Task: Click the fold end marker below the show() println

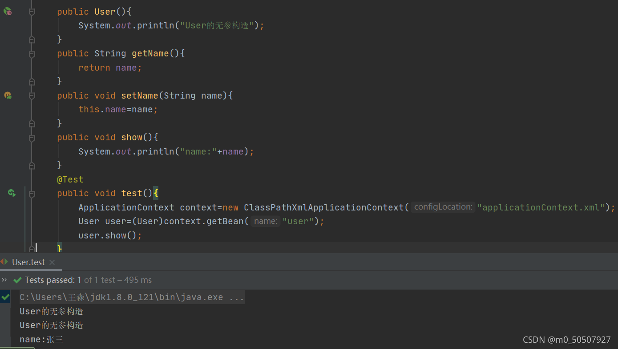Action: click(32, 166)
